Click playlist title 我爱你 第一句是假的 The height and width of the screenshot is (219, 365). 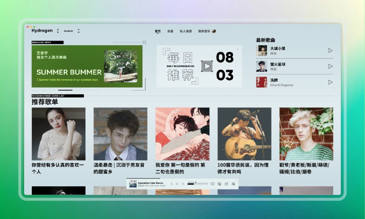click(180, 168)
